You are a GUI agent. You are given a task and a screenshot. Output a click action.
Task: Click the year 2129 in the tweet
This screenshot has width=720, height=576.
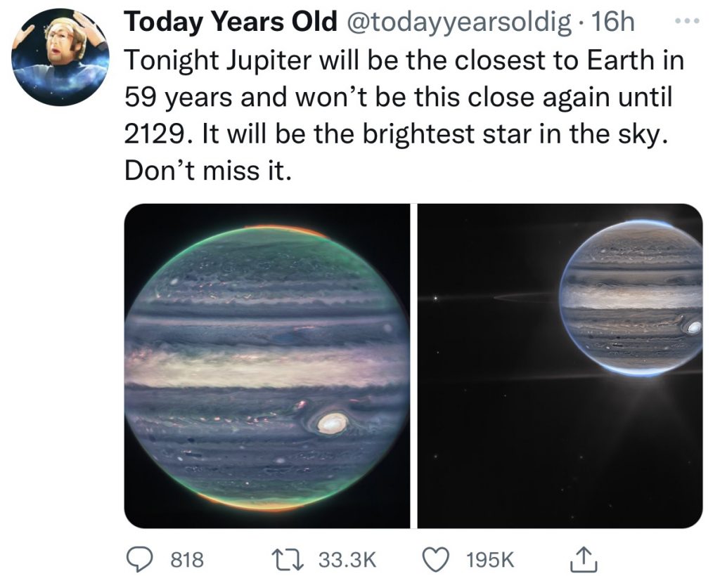tap(157, 134)
